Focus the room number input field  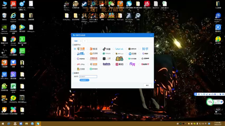[88, 76]
